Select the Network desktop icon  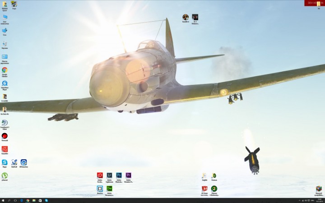click(x=5, y=31)
